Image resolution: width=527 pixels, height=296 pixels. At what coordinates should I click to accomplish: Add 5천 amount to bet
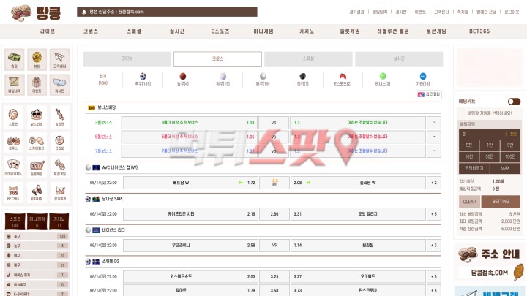[469, 145]
